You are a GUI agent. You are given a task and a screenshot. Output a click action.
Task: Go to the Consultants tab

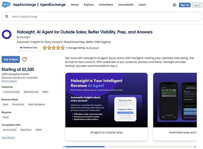pyautogui.click(x=126, y=5)
